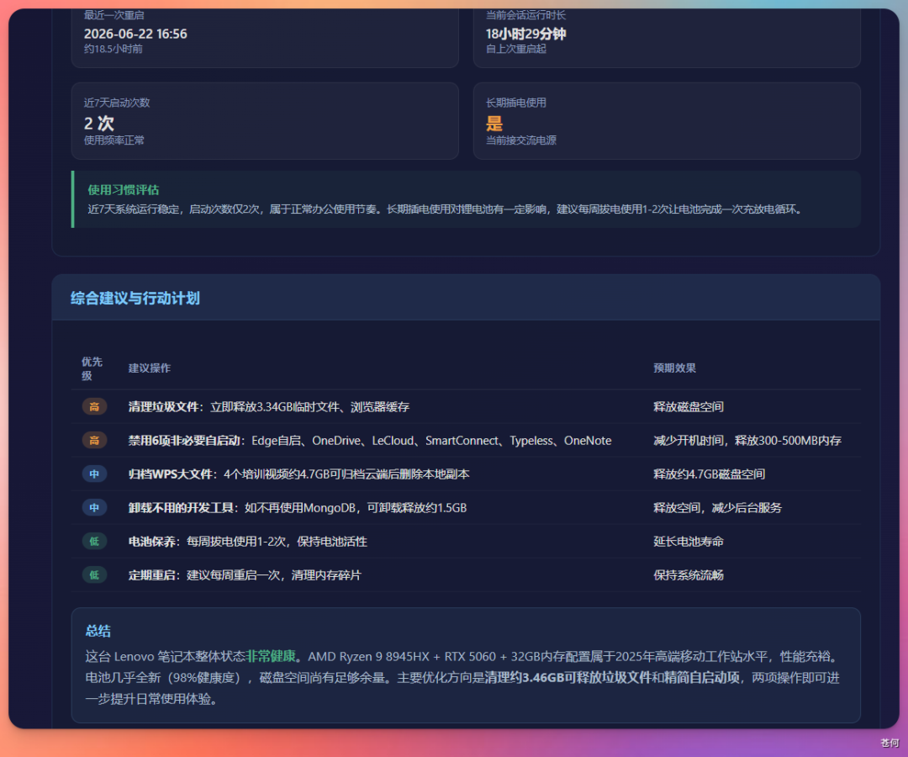908x757 pixels.
Task: Click the 释放约4.7GB磁盘空间 effect cell
Action: (x=710, y=474)
